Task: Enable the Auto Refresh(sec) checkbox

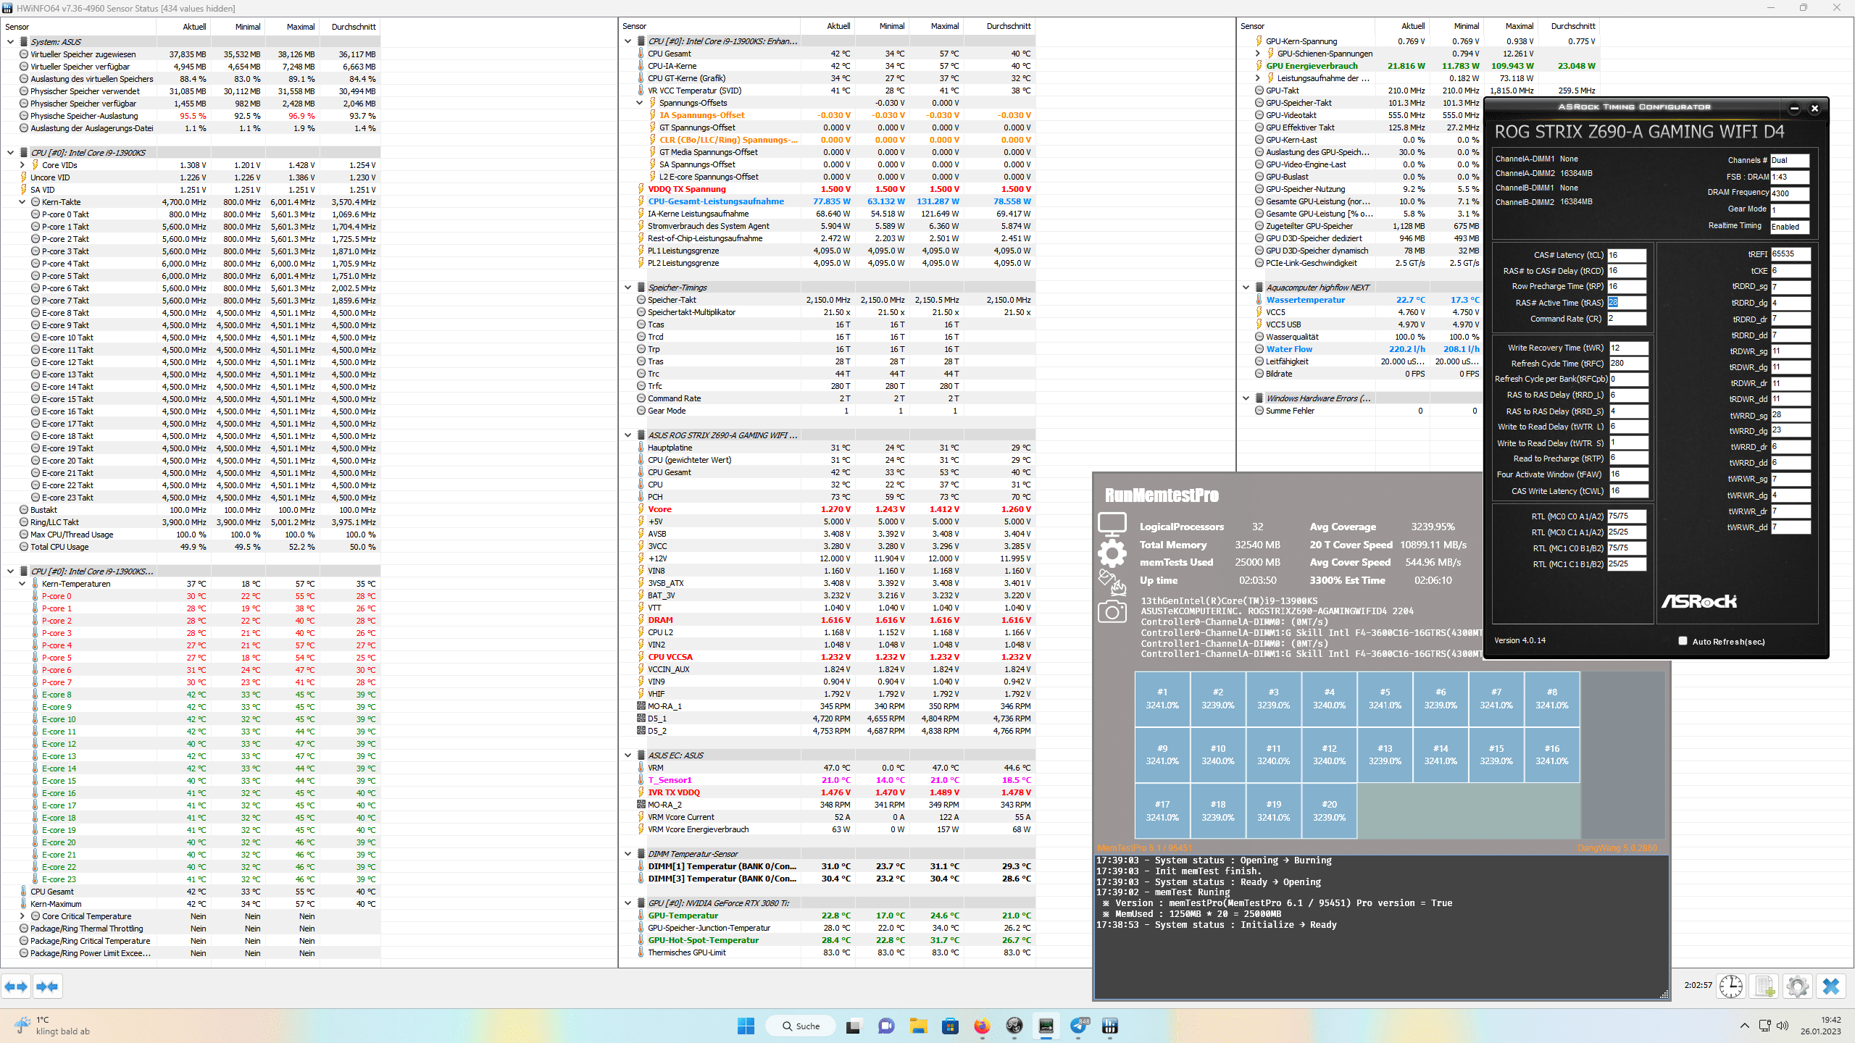Action: point(1683,641)
